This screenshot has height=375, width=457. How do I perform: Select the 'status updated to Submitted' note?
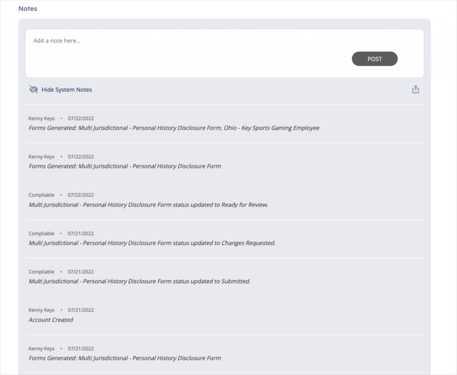tap(139, 281)
